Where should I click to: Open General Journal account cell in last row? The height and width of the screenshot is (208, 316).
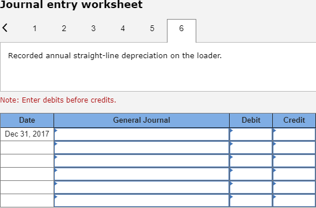pos(142,201)
